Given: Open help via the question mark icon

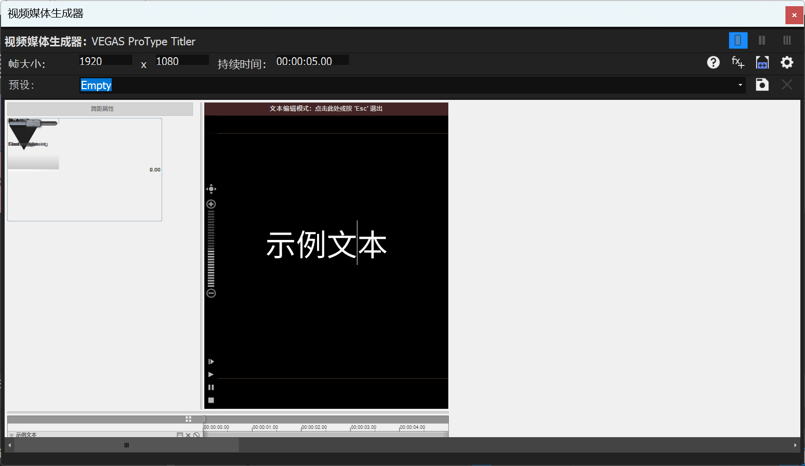Looking at the screenshot, I should click(x=713, y=62).
